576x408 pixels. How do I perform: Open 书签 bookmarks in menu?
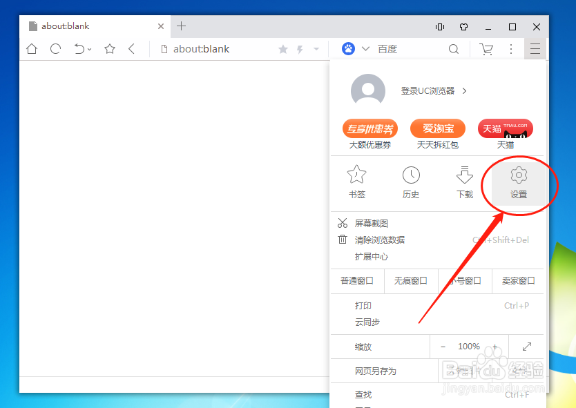(x=356, y=182)
